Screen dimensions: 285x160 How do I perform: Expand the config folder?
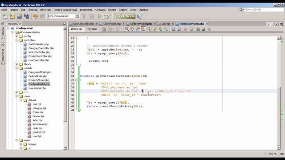pos(16,36)
